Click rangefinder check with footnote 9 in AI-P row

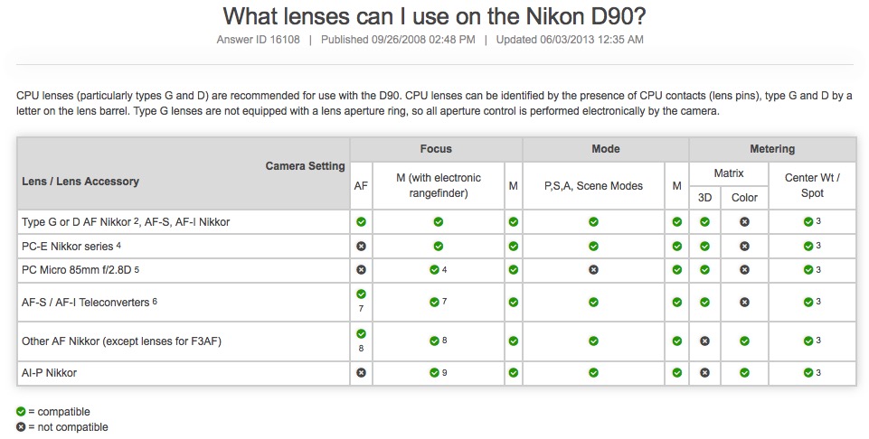(x=434, y=372)
